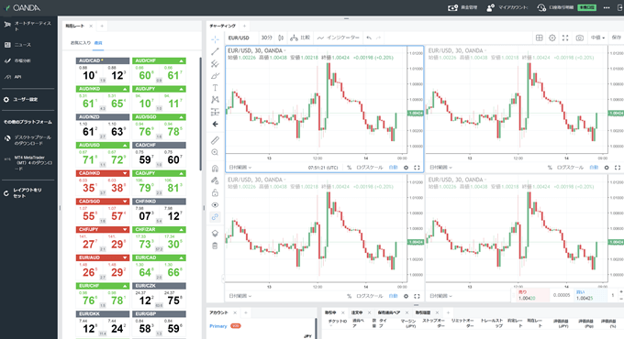624x339 pixels.
Task: Open 日付範囲 dropdown on the top-right chart
Action: [440, 168]
